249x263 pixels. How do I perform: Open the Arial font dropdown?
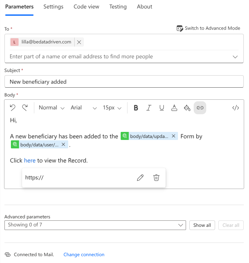point(84,108)
